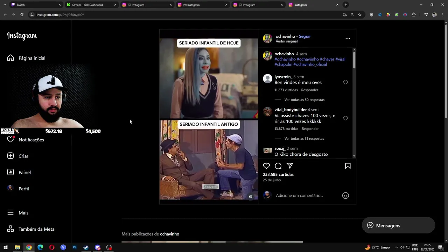448x252 pixels.
Task: Open the tab search dropdown arrow
Action: [x=4, y=5]
